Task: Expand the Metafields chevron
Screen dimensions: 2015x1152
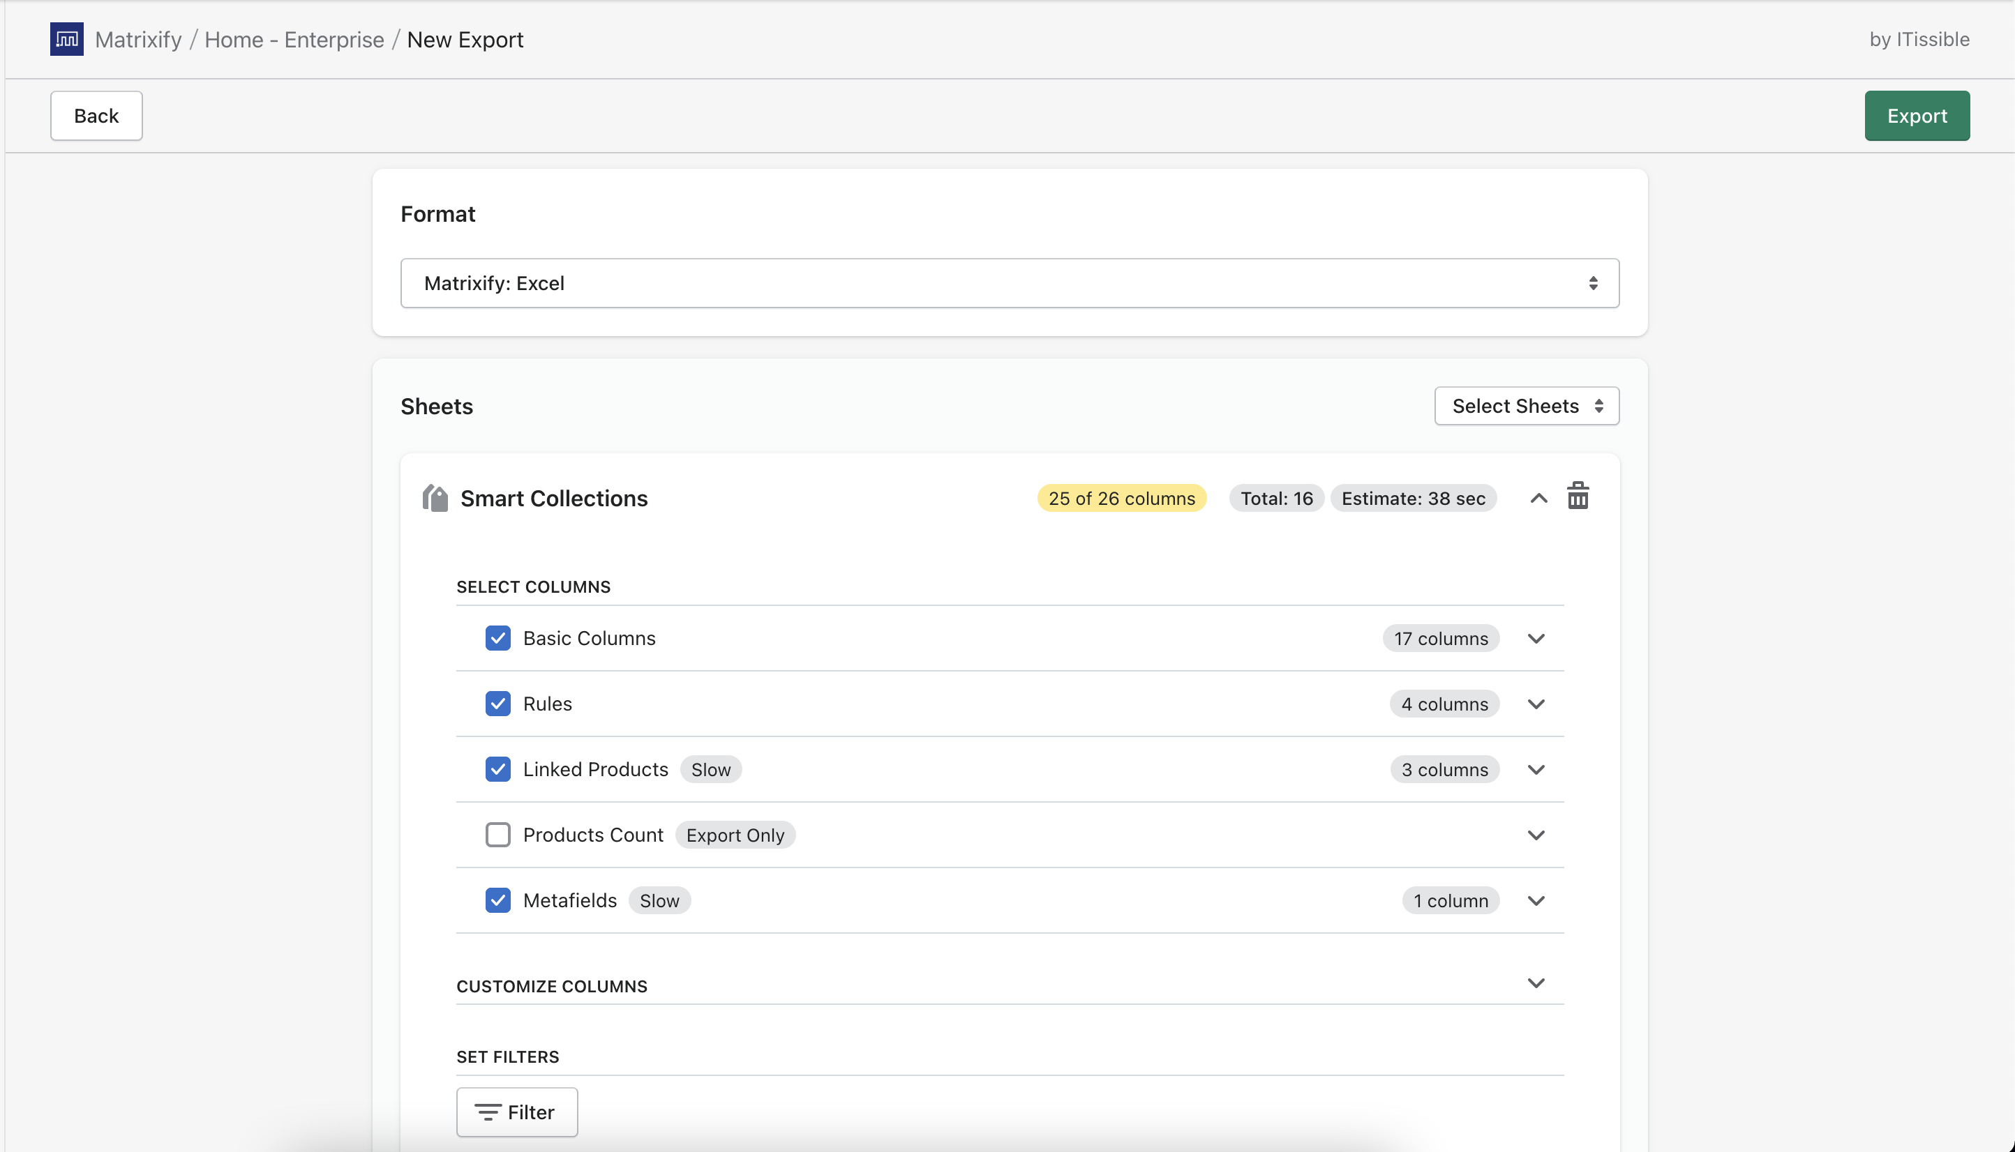Action: [x=1536, y=900]
